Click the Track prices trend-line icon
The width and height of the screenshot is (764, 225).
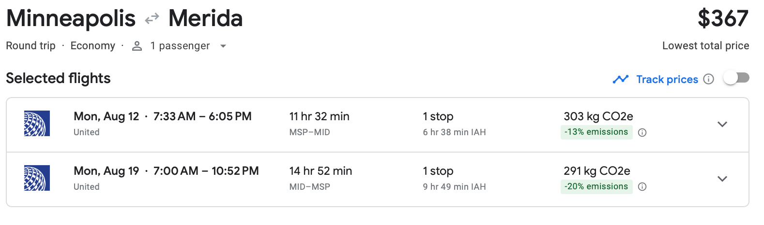[x=620, y=79]
